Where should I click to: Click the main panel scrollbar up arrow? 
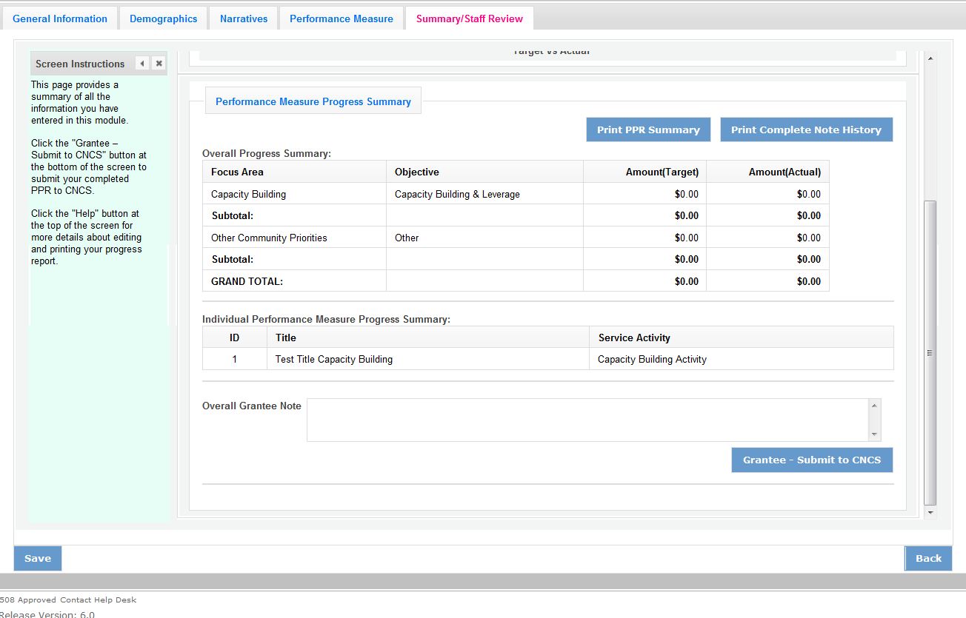tap(930, 58)
